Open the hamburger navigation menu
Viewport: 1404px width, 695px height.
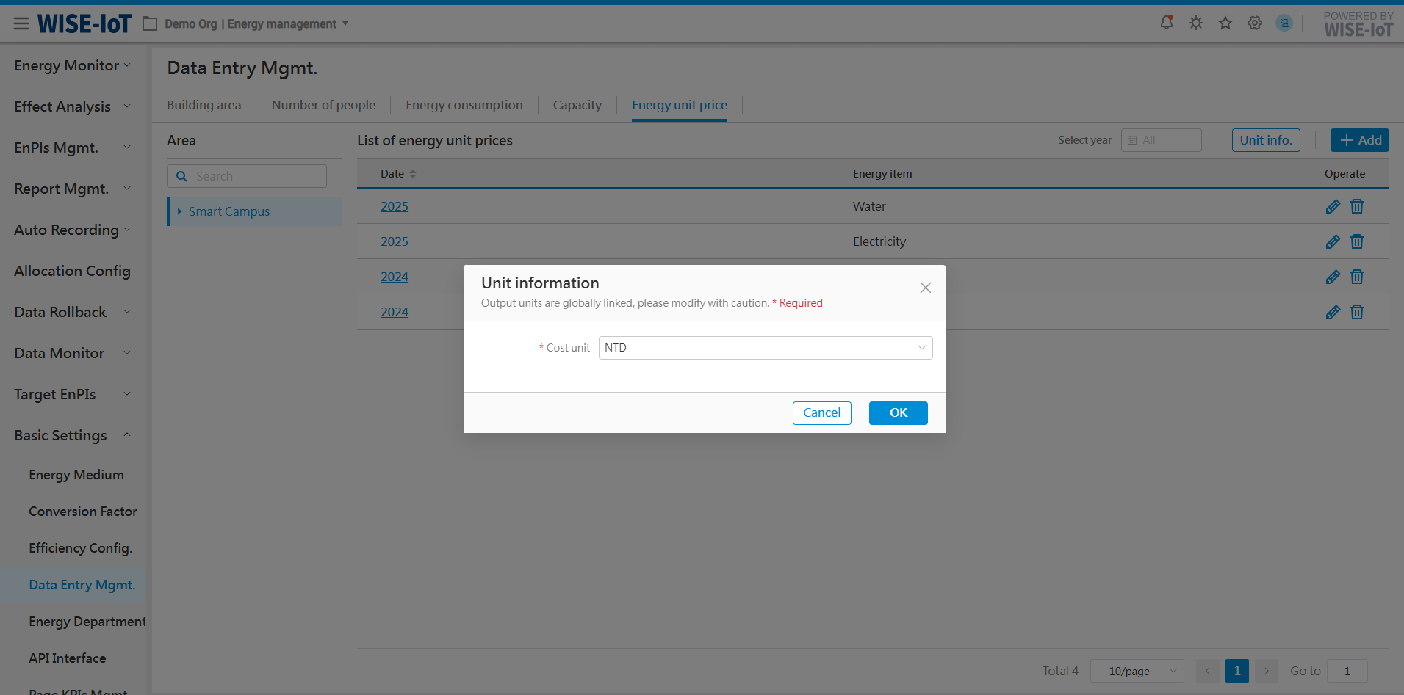(x=21, y=24)
